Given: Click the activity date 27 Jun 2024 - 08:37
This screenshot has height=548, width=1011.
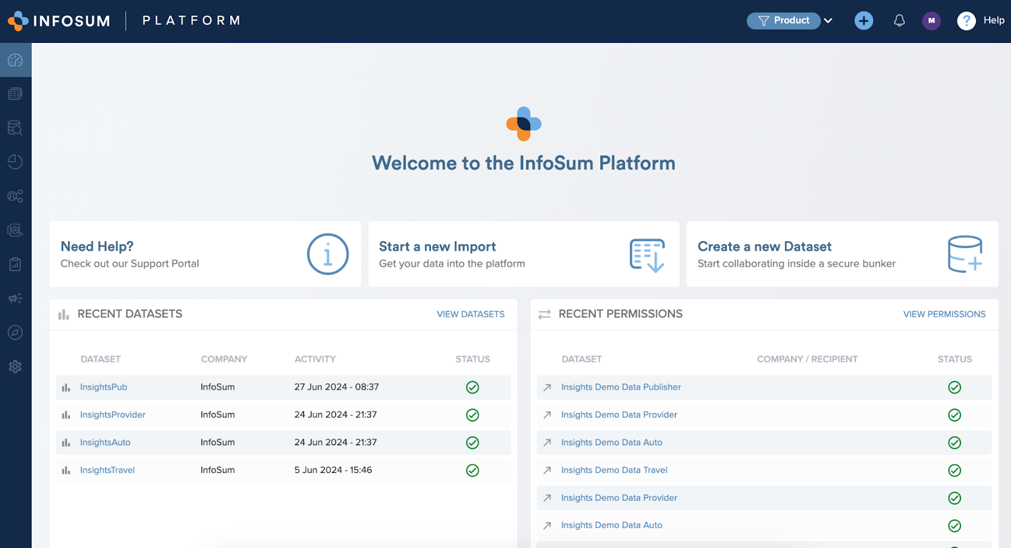Looking at the screenshot, I should point(336,387).
